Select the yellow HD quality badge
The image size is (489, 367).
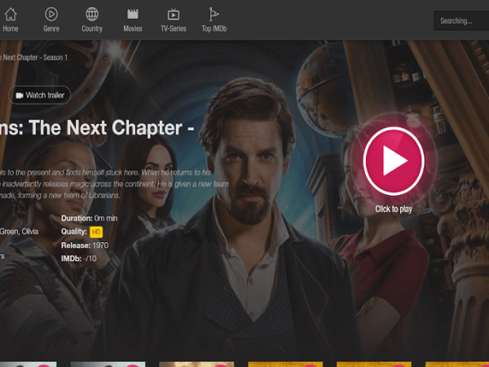(96, 232)
